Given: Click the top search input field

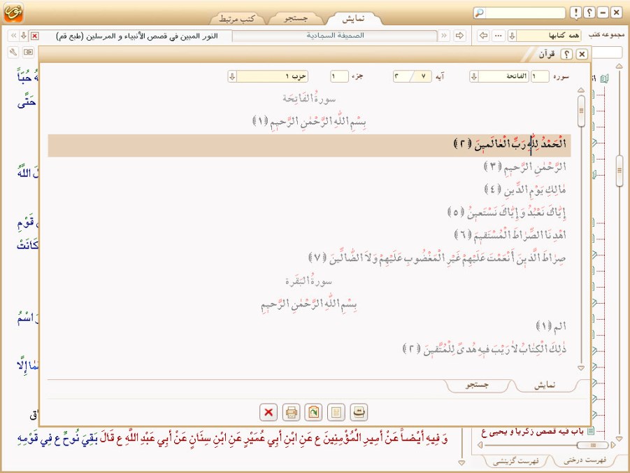Looking at the screenshot, I should (524, 13).
